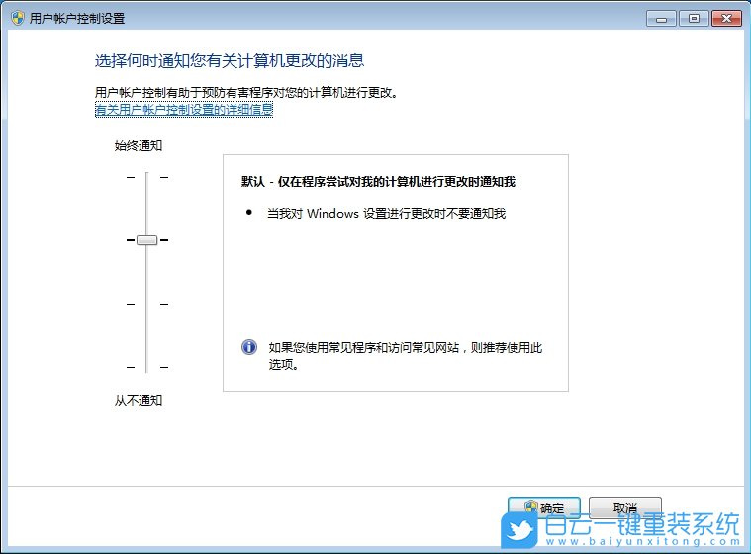Click the blue information icon in description box
The image size is (751, 554).
tap(249, 347)
